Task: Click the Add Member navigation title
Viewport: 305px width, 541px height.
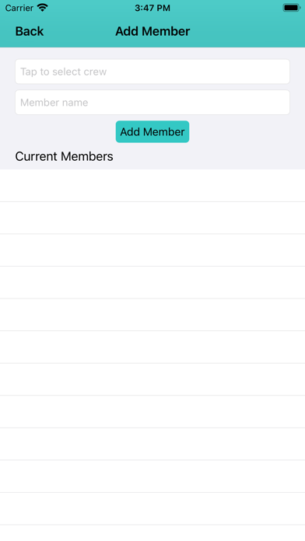Action: click(x=152, y=31)
